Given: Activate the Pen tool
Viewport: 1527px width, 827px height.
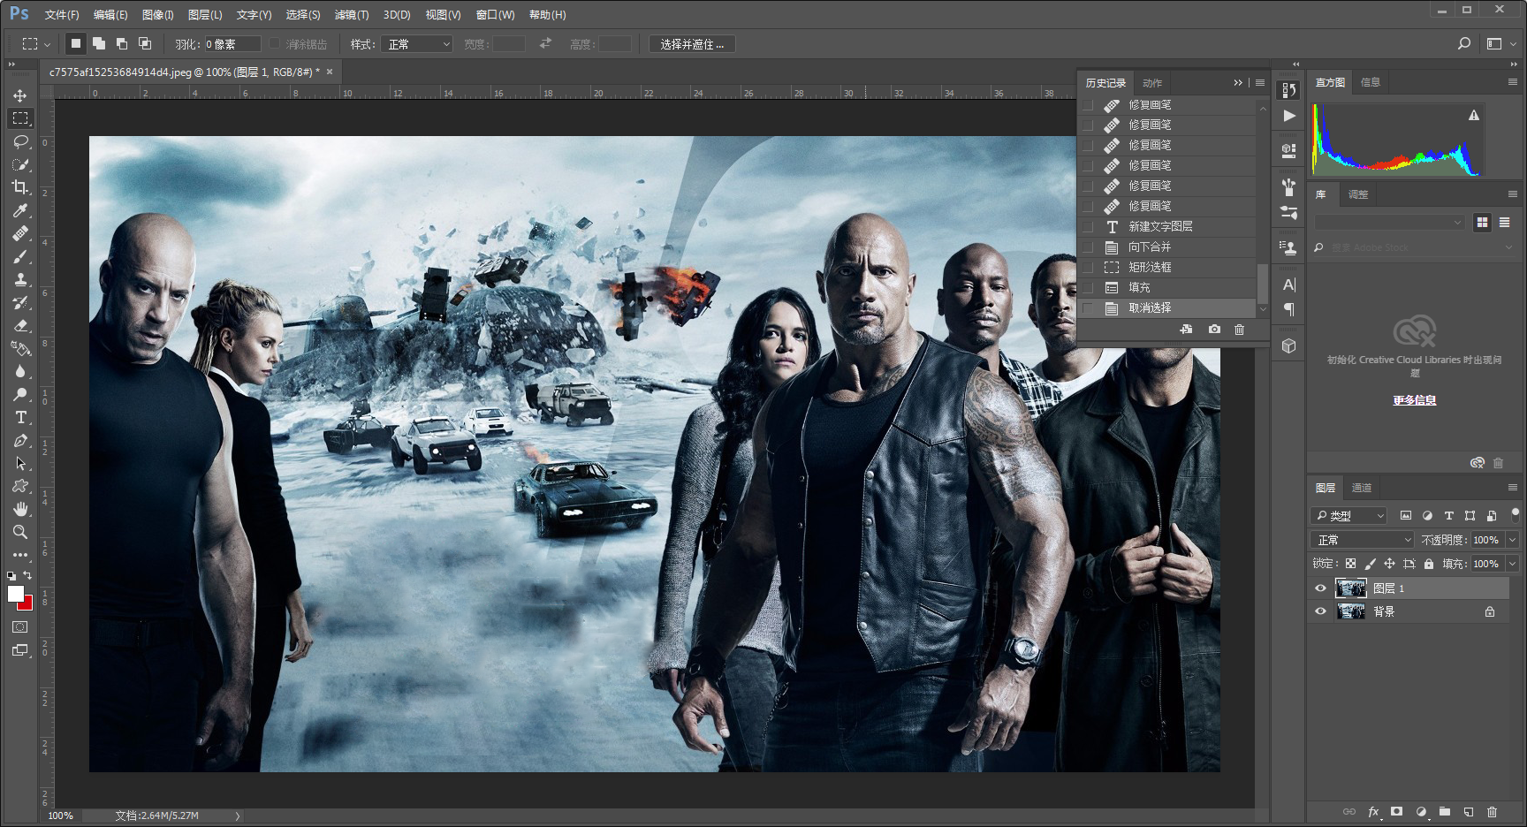Looking at the screenshot, I should pos(20,440).
